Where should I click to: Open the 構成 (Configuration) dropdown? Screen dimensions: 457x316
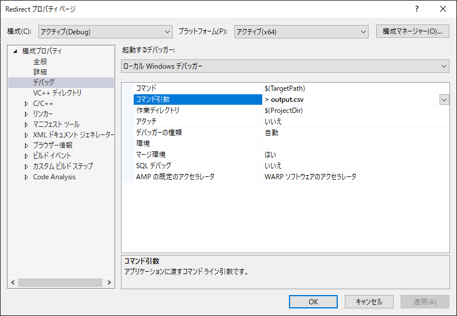105,31
